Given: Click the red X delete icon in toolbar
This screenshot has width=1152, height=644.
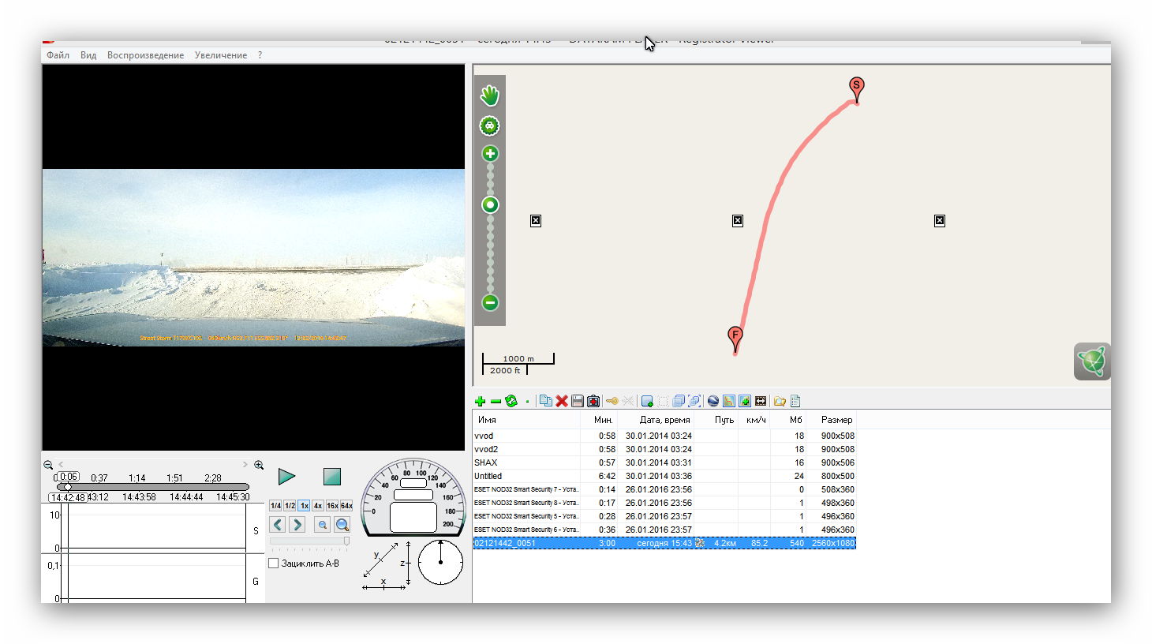Looking at the screenshot, I should 562,401.
